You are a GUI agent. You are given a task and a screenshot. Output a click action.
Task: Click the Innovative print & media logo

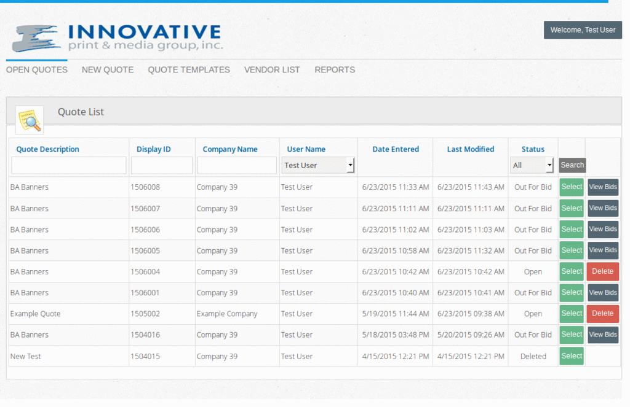(x=117, y=38)
